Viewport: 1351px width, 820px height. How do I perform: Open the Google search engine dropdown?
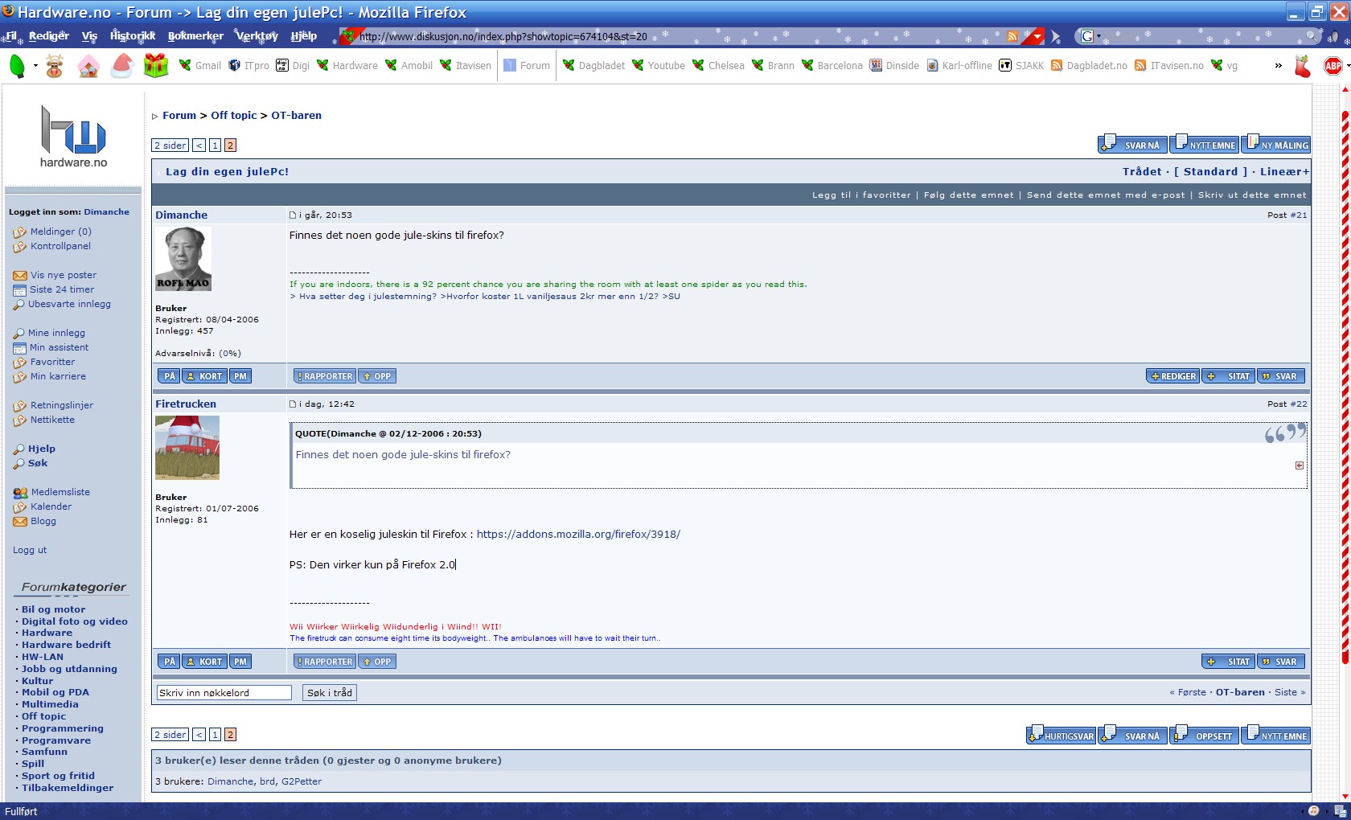tap(1090, 36)
